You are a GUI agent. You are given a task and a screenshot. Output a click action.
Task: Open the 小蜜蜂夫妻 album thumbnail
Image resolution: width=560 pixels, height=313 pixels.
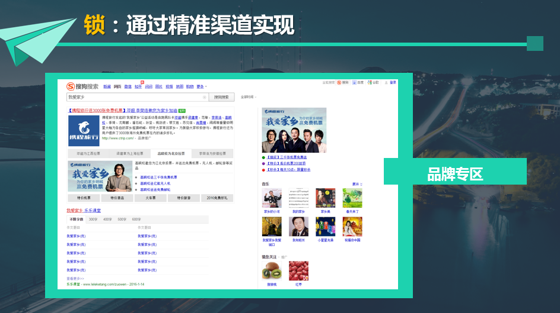pyautogui.click(x=325, y=227)
